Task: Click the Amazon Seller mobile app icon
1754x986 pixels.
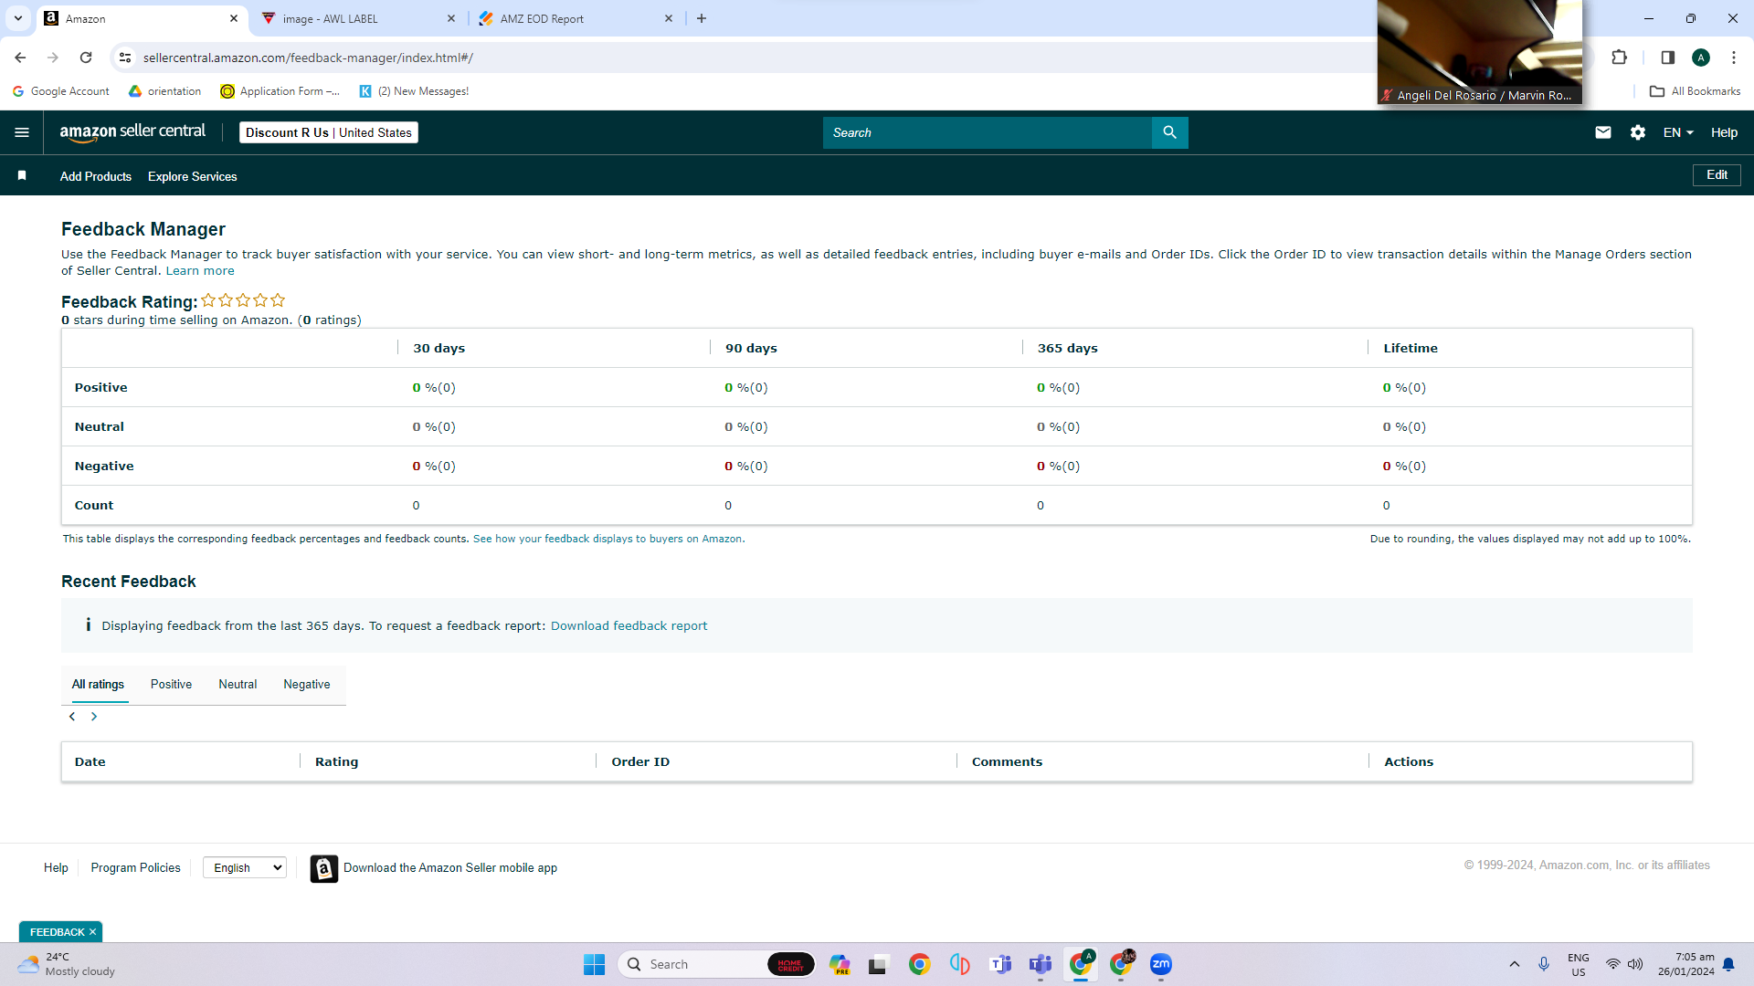Action: click(323, 868)
